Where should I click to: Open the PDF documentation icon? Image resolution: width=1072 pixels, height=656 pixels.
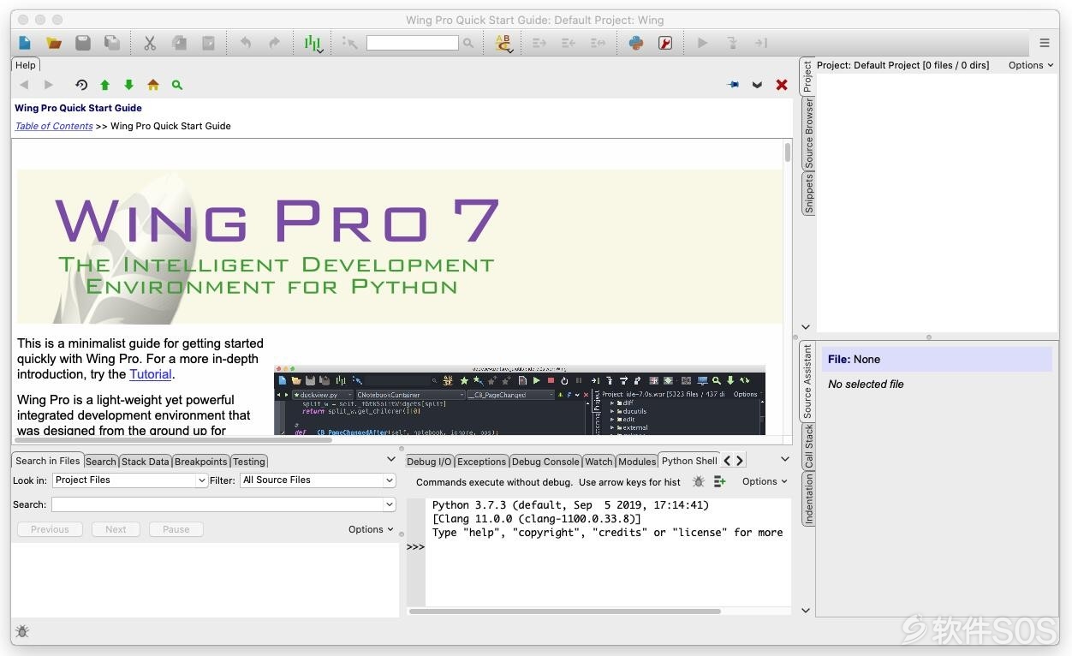[x=665, y=43]
